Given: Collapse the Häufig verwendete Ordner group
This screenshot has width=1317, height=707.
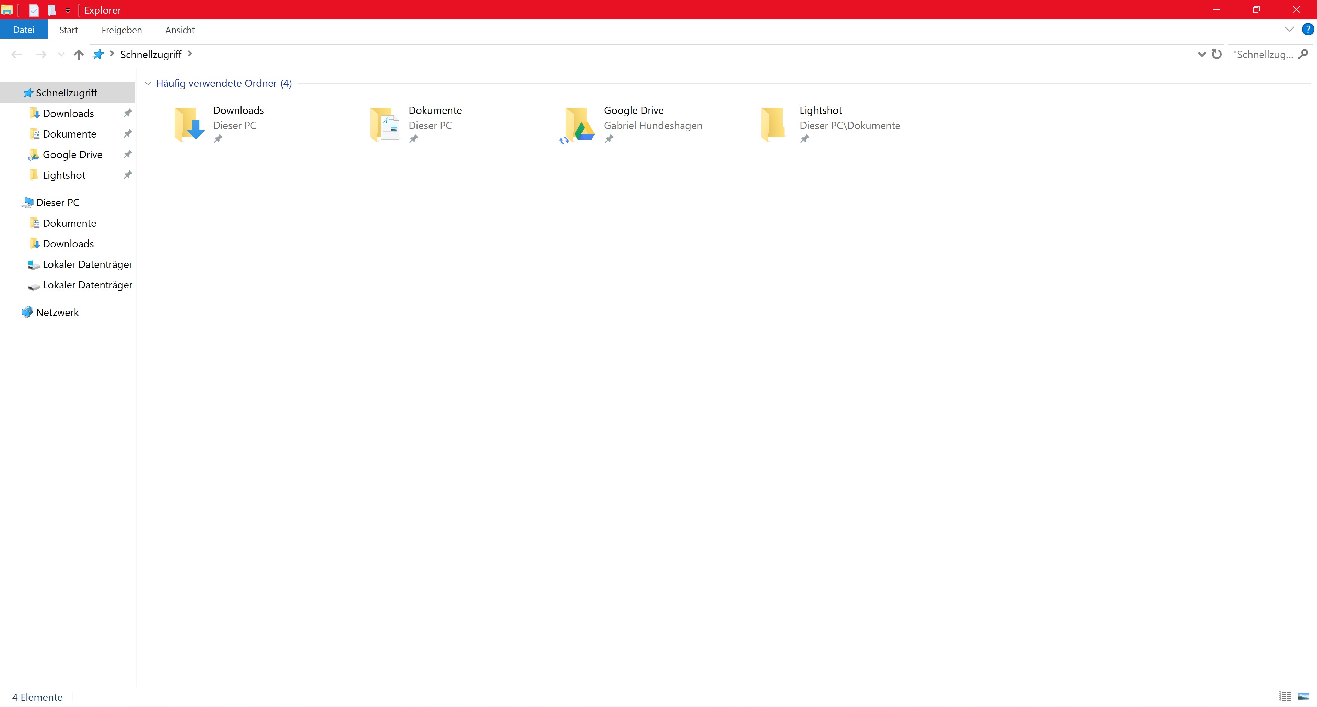Looking at the screenshot, I should click(148, 83).
